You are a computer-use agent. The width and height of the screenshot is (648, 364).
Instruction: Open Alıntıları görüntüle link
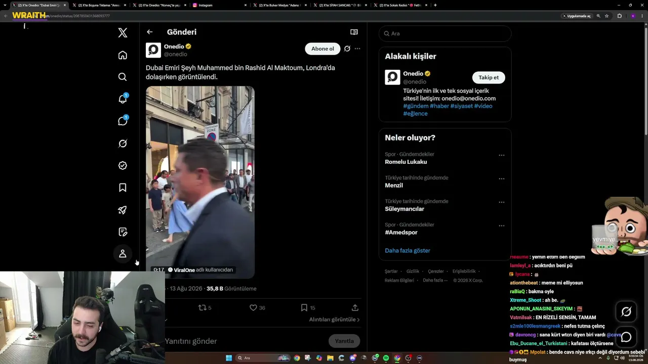pos(335,320)
